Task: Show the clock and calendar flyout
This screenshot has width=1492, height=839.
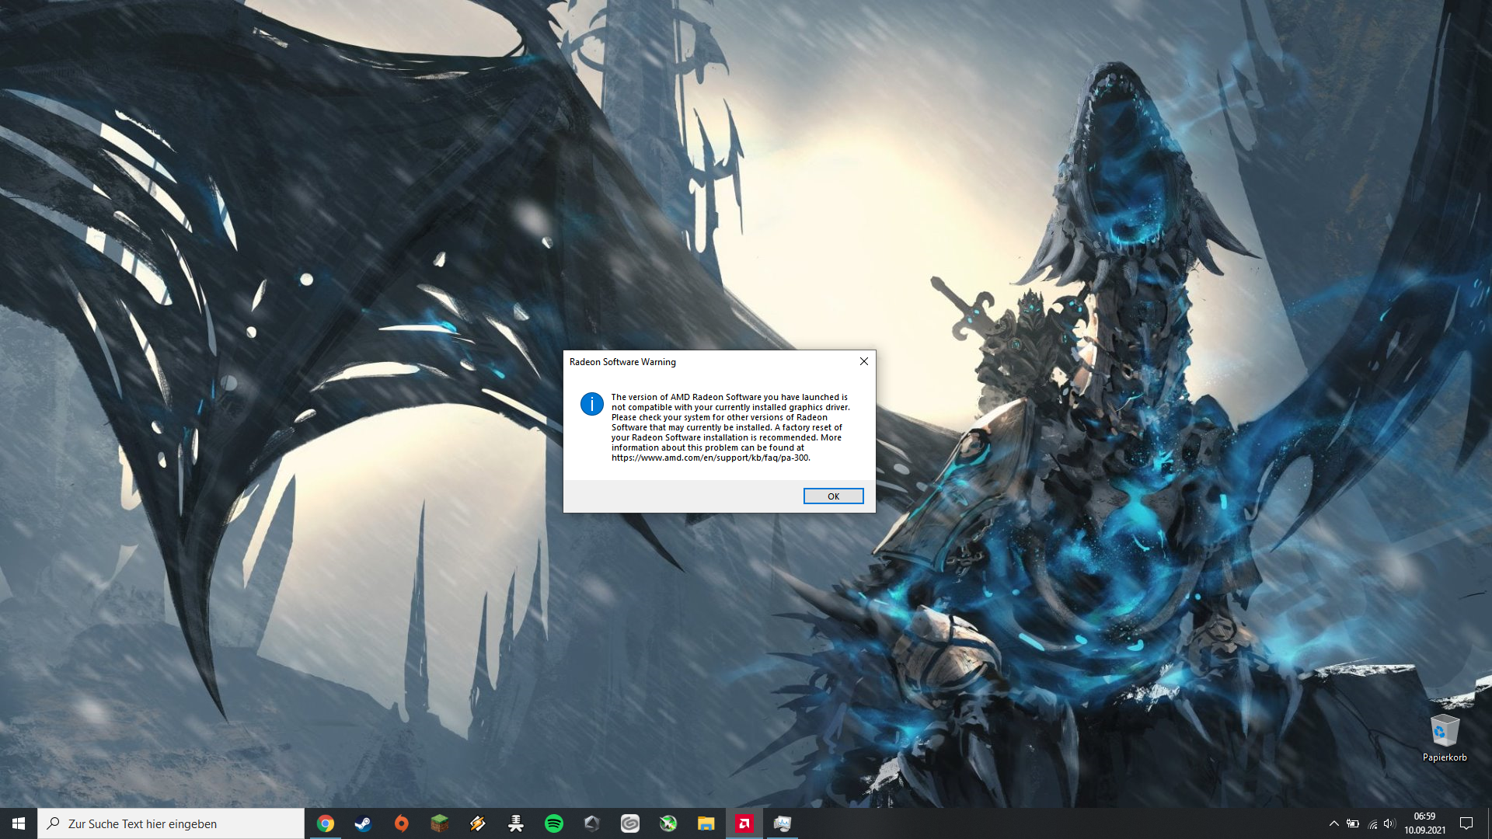Action: click(1424, 823)
